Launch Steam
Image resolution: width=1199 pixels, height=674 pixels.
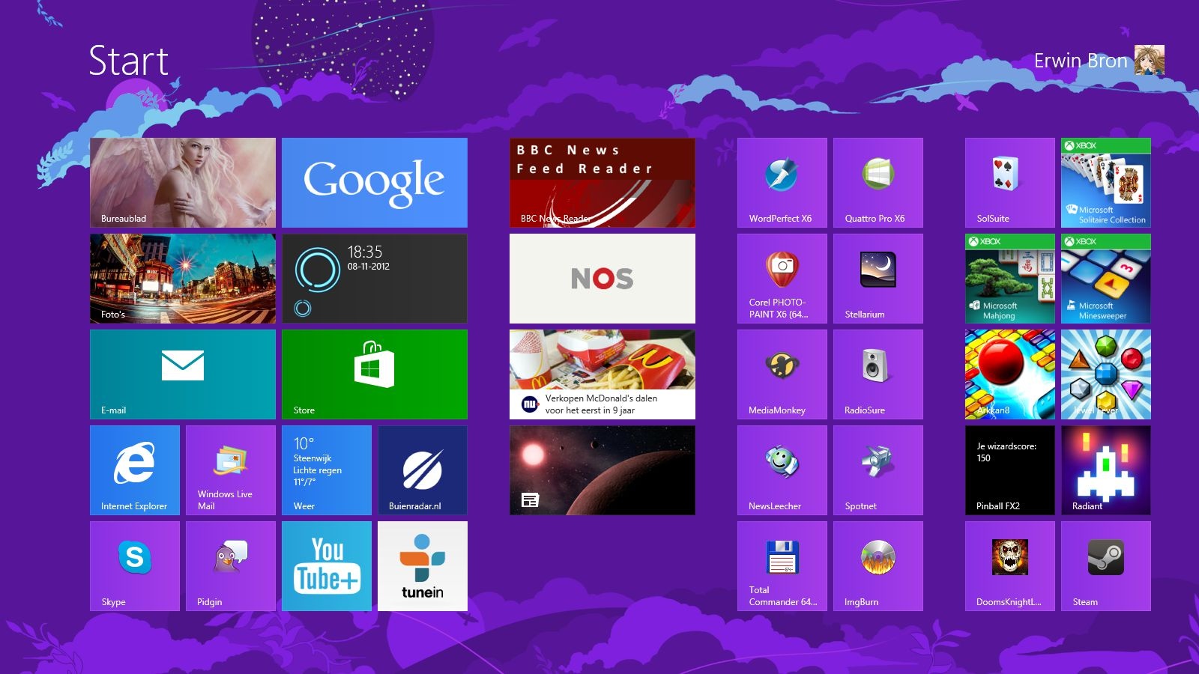tap(1106, 566)
